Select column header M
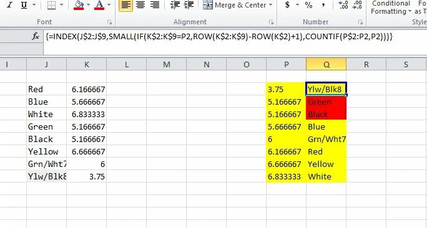427x228 pixels. (x=167, y=64)
